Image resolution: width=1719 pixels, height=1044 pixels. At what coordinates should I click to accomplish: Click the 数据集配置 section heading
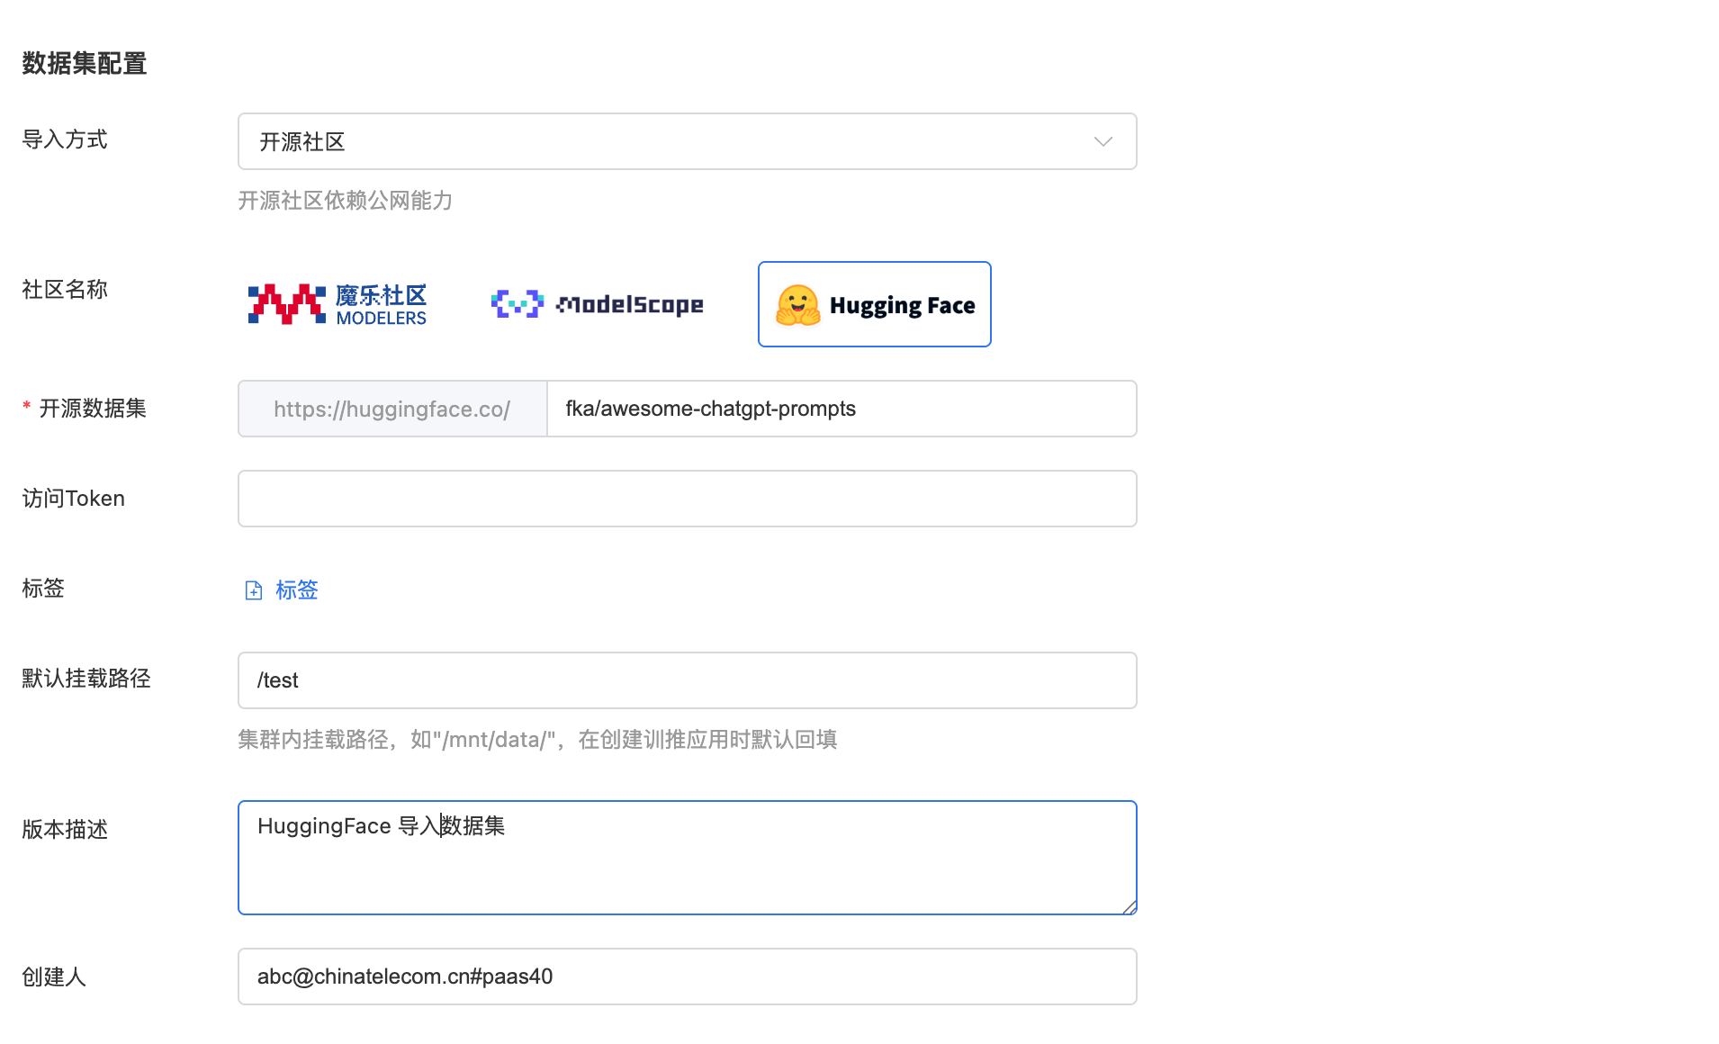tap(85, 64)
